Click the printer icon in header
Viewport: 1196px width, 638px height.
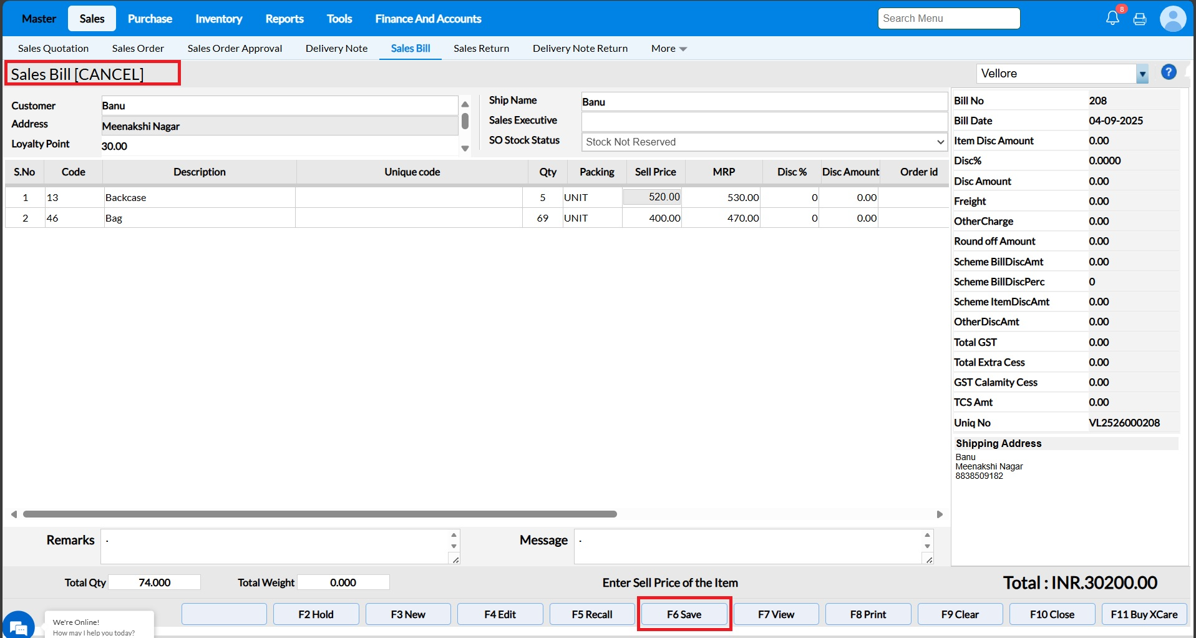(1140, 19)
